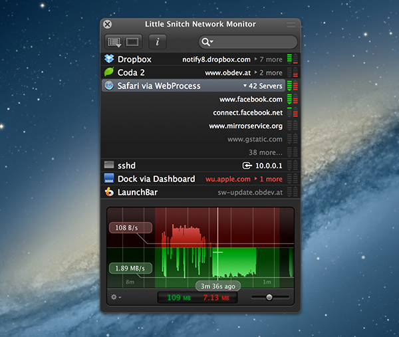Expand Dock's 1 more server

click(x=269, y=179)
